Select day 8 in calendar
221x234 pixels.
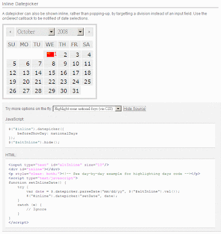(50, 64)
